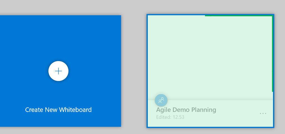285x134 pixels.
Task: Click the shared collaborators icon on Agile Demo Planning
Action: (161, 100)
